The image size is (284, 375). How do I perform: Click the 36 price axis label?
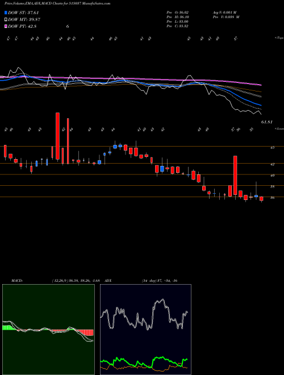[272, 198]
